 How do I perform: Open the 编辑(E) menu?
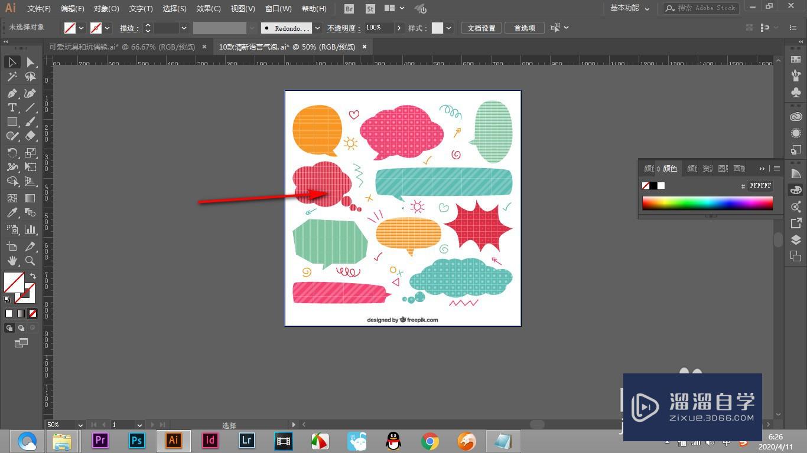pos(72,9)
